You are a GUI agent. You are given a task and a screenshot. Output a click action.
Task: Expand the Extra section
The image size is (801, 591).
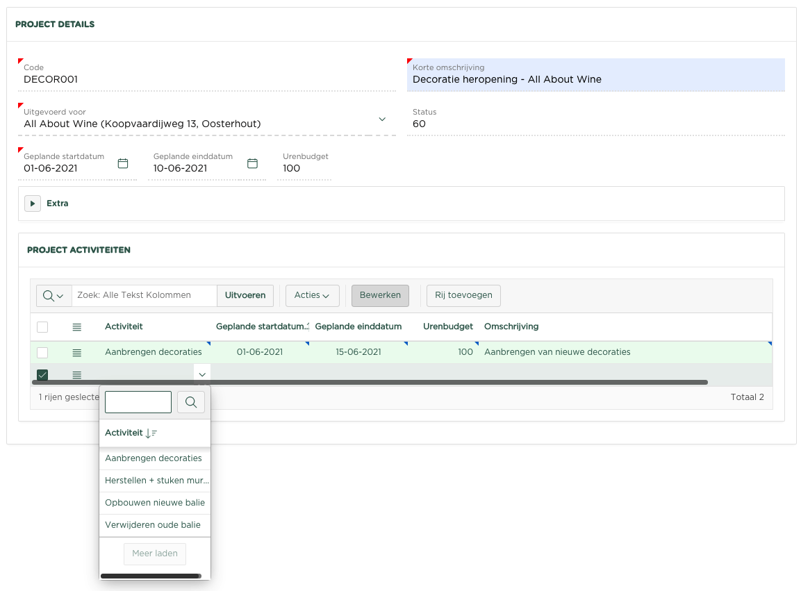pyautogui.click(x=33, y=203)
